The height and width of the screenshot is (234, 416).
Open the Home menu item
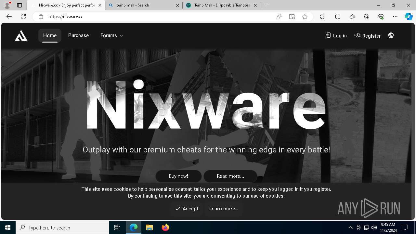[x=50, y=35]
